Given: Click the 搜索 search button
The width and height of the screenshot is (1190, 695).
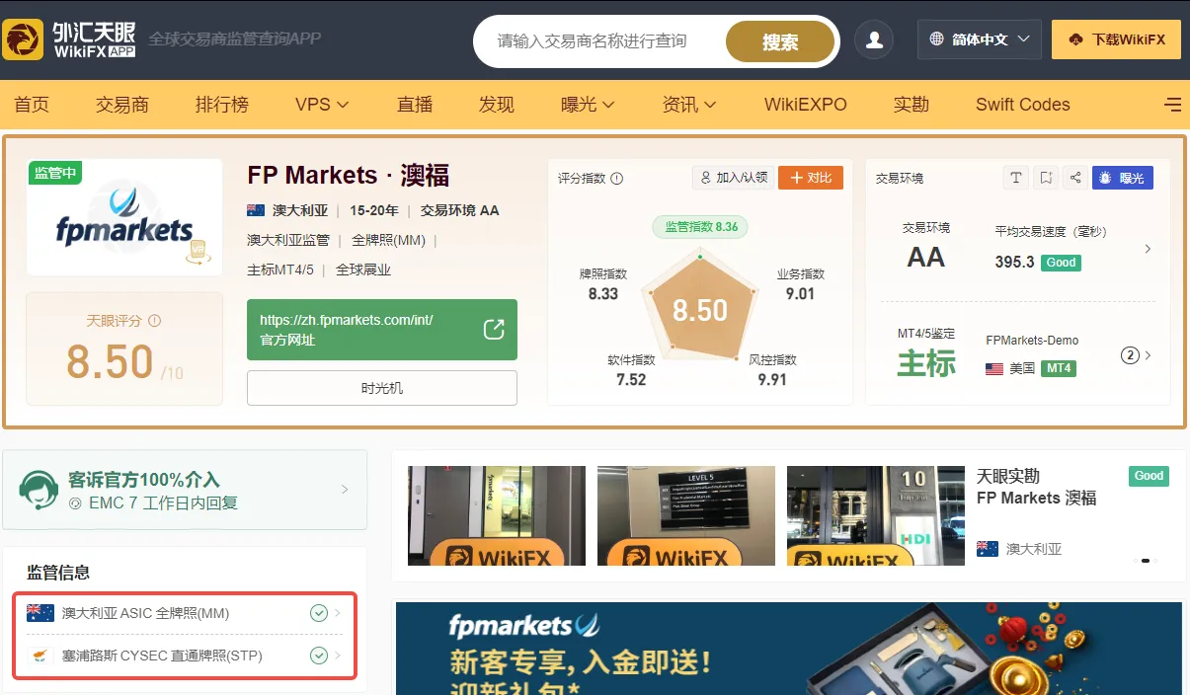Looking at the screenshot, I should pos(780,41).
